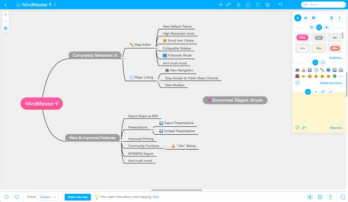Switch to the notes tab icon in sidebar

[x=308, y=92]
